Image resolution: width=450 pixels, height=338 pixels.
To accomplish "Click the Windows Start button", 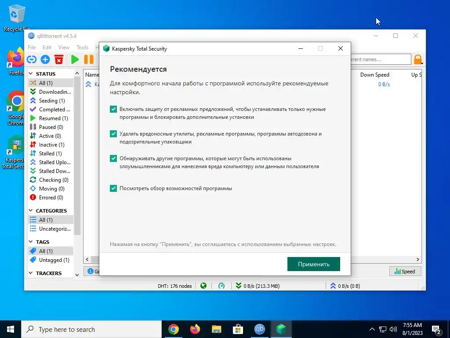I will [x=11, y=329].
